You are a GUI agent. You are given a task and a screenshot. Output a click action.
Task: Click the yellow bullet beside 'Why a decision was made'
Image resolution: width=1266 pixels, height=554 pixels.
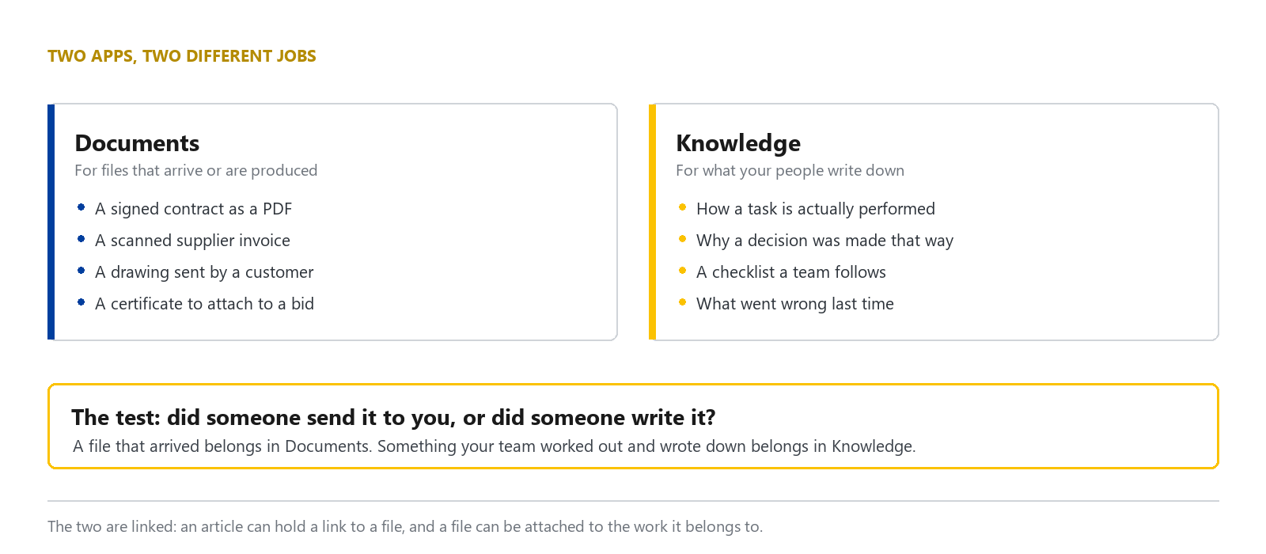click(x=682, y=238)
